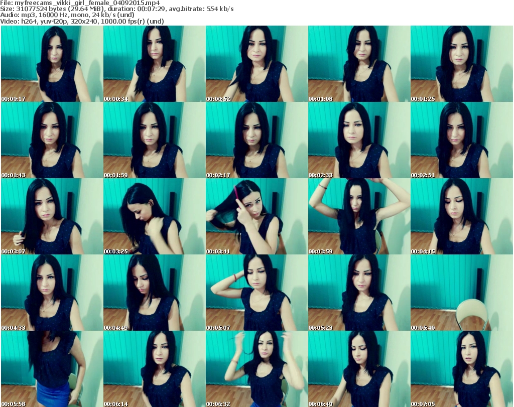
Task: Click the thumbnail timestamped 00:06:32
Action: [256, 369]
